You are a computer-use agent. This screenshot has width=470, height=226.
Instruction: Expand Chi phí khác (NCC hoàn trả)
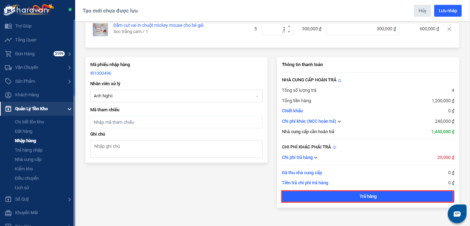pos(340,121)
